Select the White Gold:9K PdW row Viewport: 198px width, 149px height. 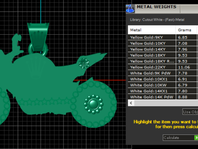163,73
